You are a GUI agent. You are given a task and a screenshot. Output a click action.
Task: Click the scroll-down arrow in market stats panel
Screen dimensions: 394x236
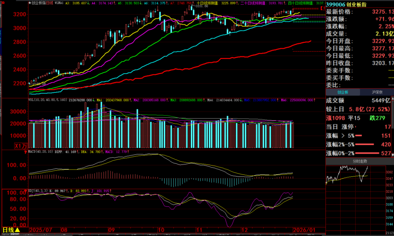392,154
